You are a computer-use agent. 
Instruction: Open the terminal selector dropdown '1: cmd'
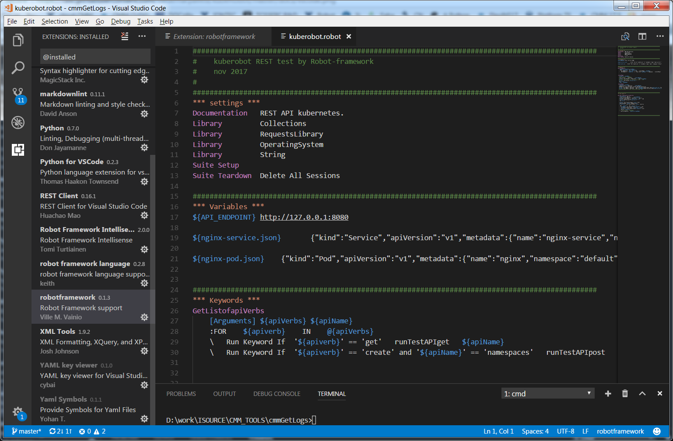(548, 393)
